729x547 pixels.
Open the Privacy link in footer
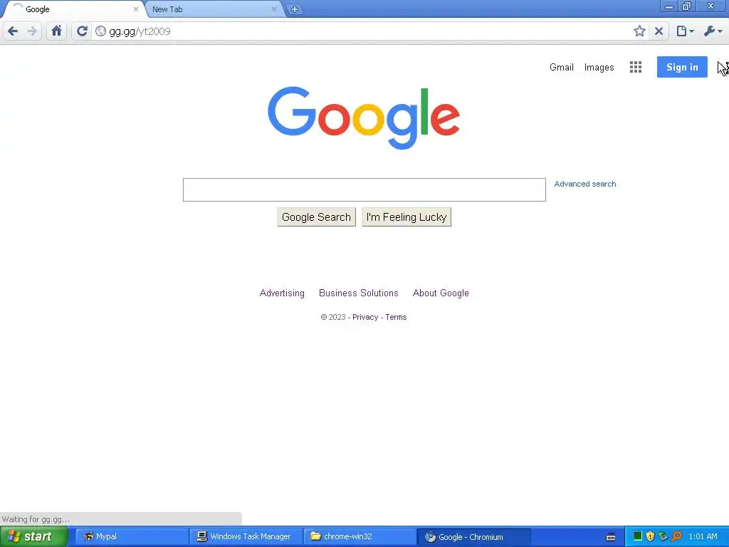click(365, 317)
